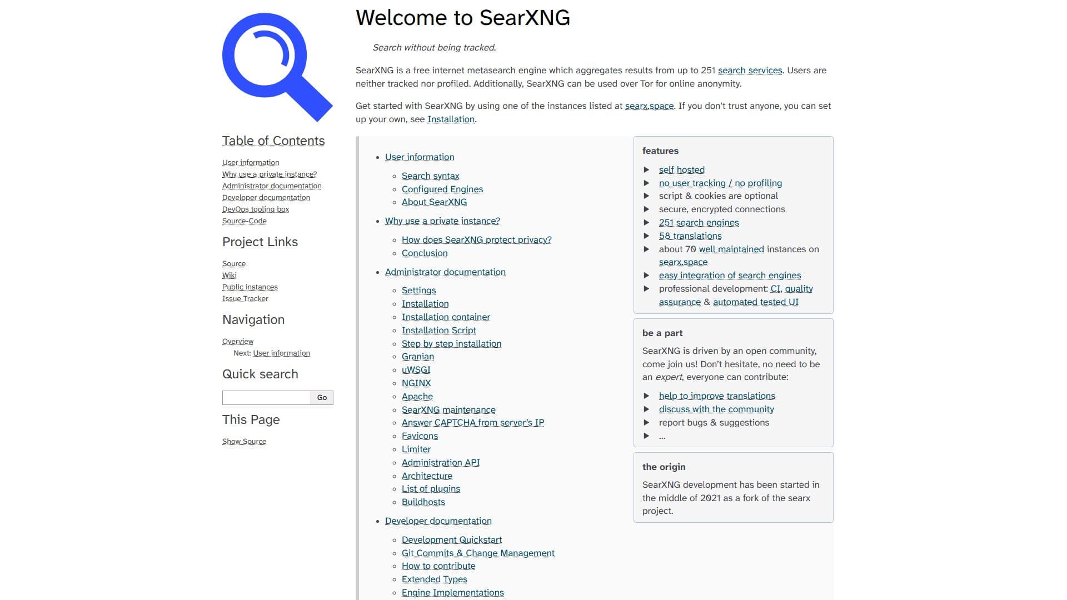Click the Go search button
The width and height of the screenshot is (1067, 600).
pyautogui.click(x=322, y=398)
